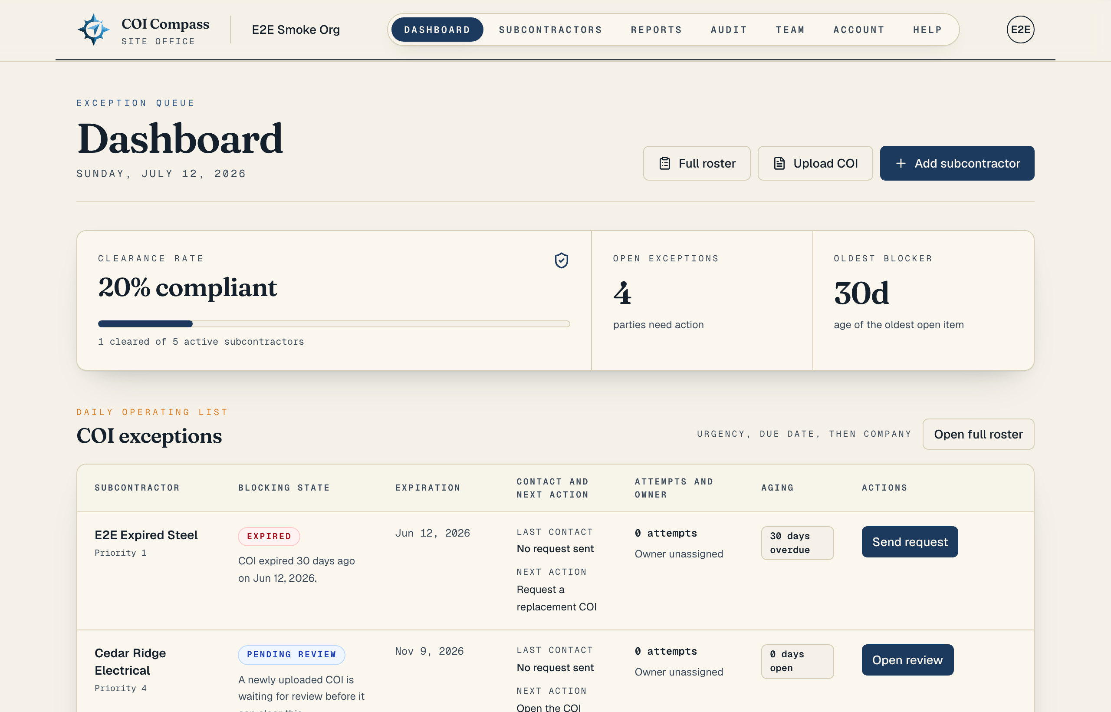Click the clearance rate progress bar
The height and width of the screenshot is (712, 1111).
click(334, 324)
